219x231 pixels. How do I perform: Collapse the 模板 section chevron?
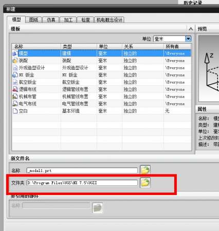coord(191,29)
